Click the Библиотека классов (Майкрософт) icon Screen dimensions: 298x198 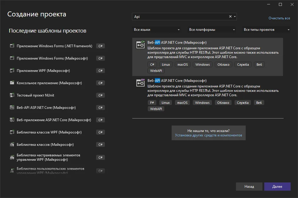[x=12, y=144]
